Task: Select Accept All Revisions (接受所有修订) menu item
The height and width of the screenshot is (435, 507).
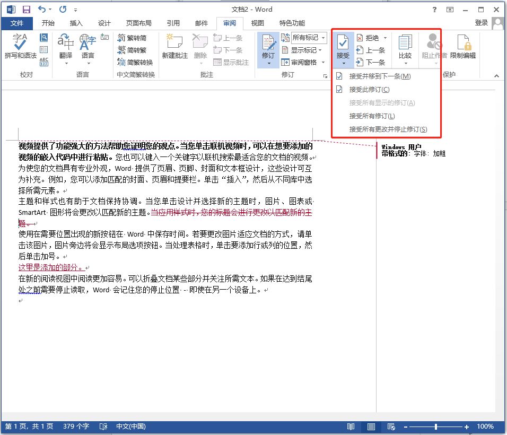Action: (x=372, y=116)
